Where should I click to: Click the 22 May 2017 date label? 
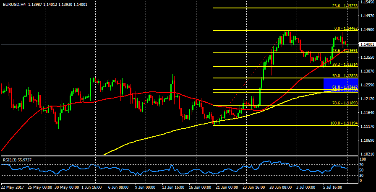tap(13, 187)
